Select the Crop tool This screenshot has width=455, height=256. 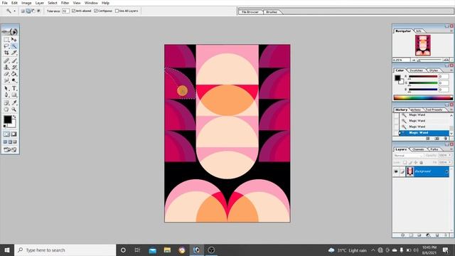point(6,53)
